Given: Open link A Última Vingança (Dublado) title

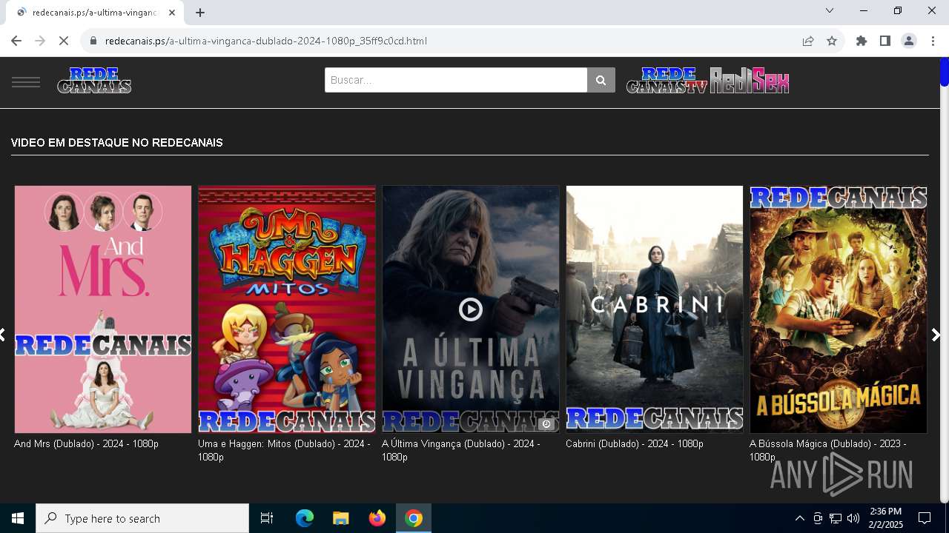Looking at the screenshot, I should pyautogui.click(x=460, y=451).
